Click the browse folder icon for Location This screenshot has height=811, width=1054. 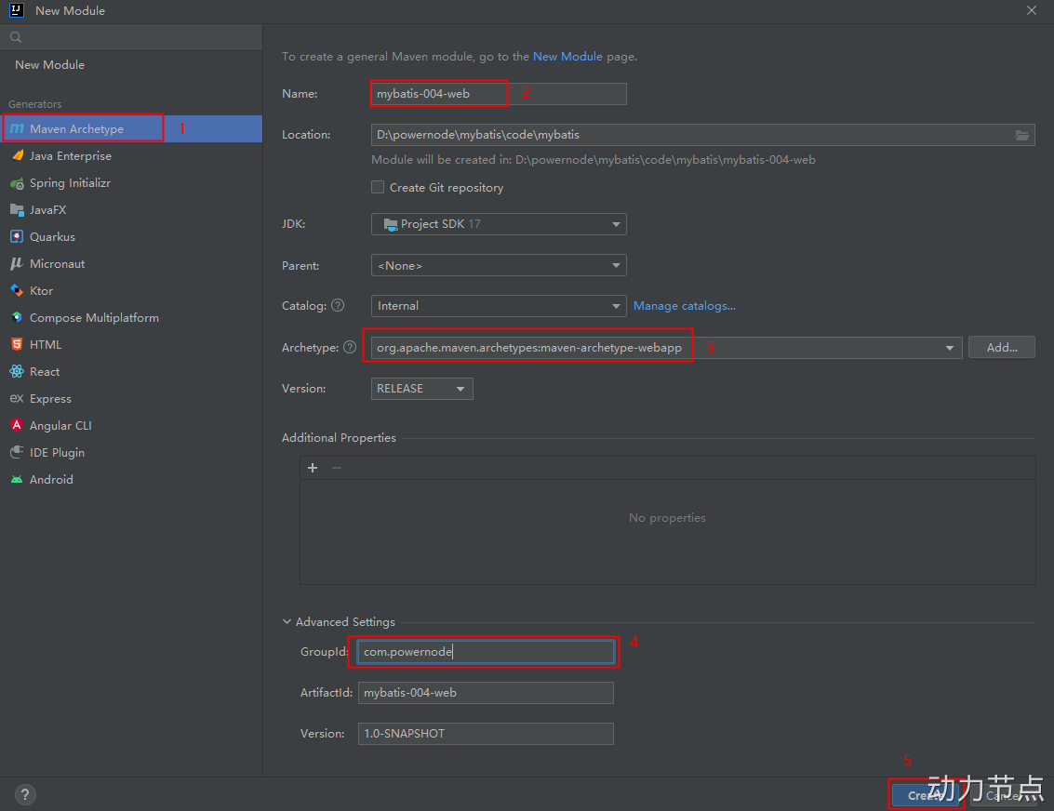(1022, 135)
